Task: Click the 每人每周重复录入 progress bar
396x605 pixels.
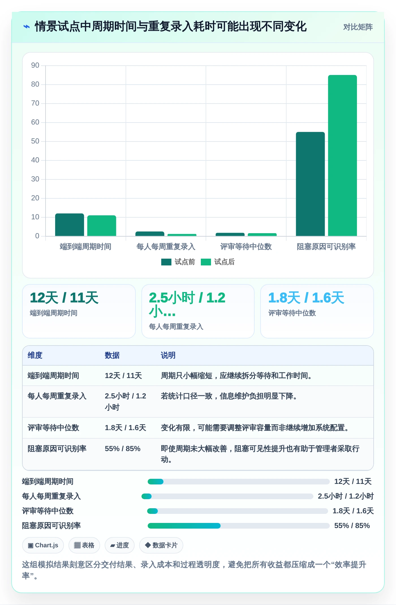Action: click(x=227, y=496)
